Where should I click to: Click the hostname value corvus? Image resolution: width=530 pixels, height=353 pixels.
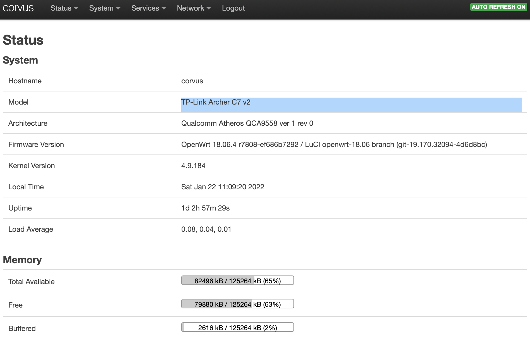click(x=192, y=81)
